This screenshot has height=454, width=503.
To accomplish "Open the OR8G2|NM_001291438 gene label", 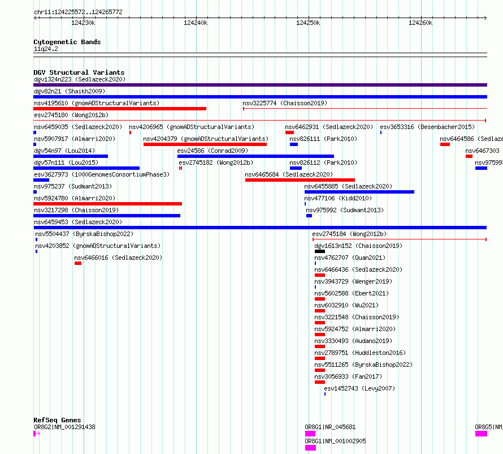I will click(64, 427).
